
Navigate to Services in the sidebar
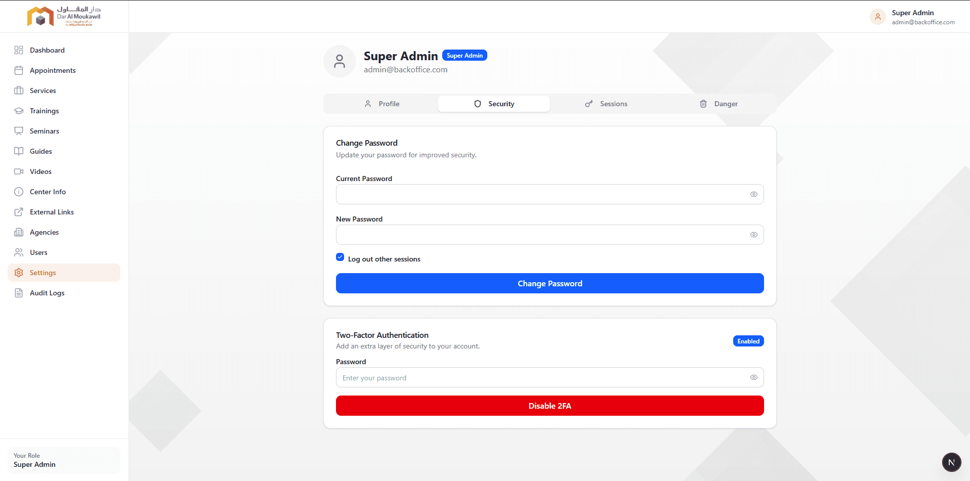[64, 91]
